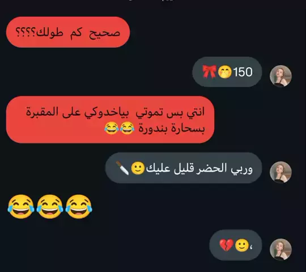This screenshot has height=272, width=306.
Task: Click the broken heart emoji
Action: coord(226,245)
